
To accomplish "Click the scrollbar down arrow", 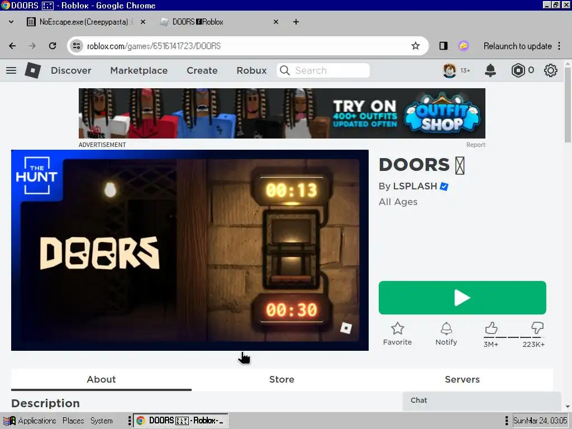I will pyautogui.click(x=568, y=407).
